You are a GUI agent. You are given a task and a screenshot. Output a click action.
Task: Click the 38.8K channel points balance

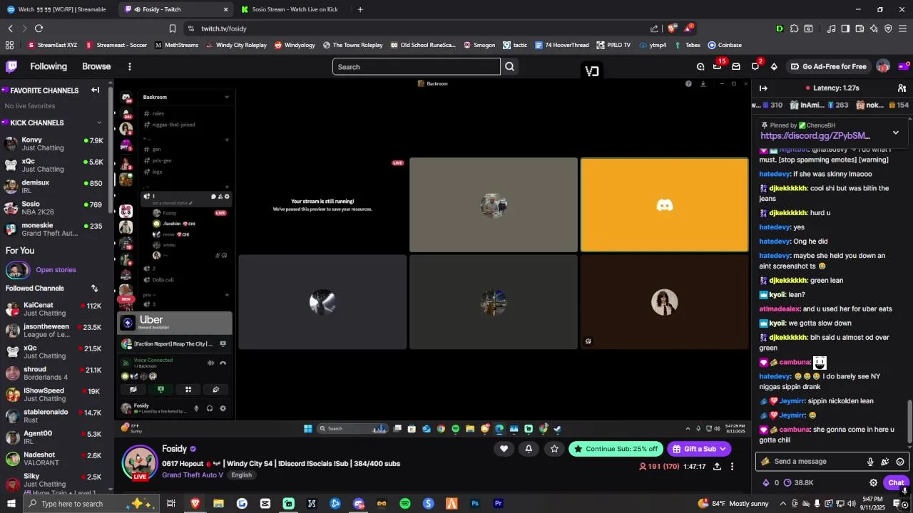(798, 482)
